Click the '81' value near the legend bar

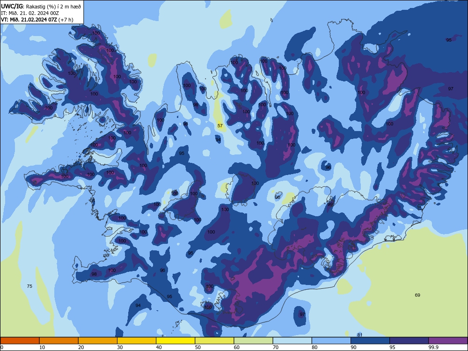359,335
